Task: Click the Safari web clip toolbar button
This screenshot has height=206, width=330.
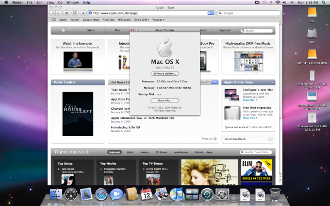Action: [75, 13]
